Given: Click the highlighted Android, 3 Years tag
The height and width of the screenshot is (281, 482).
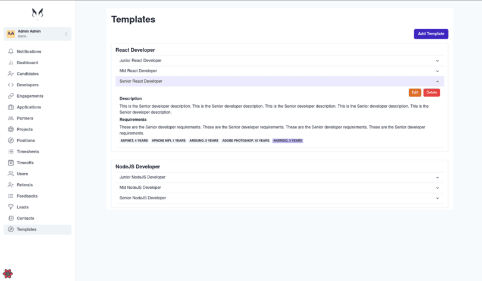Looking at the screenshot, I should pos(287,140).
